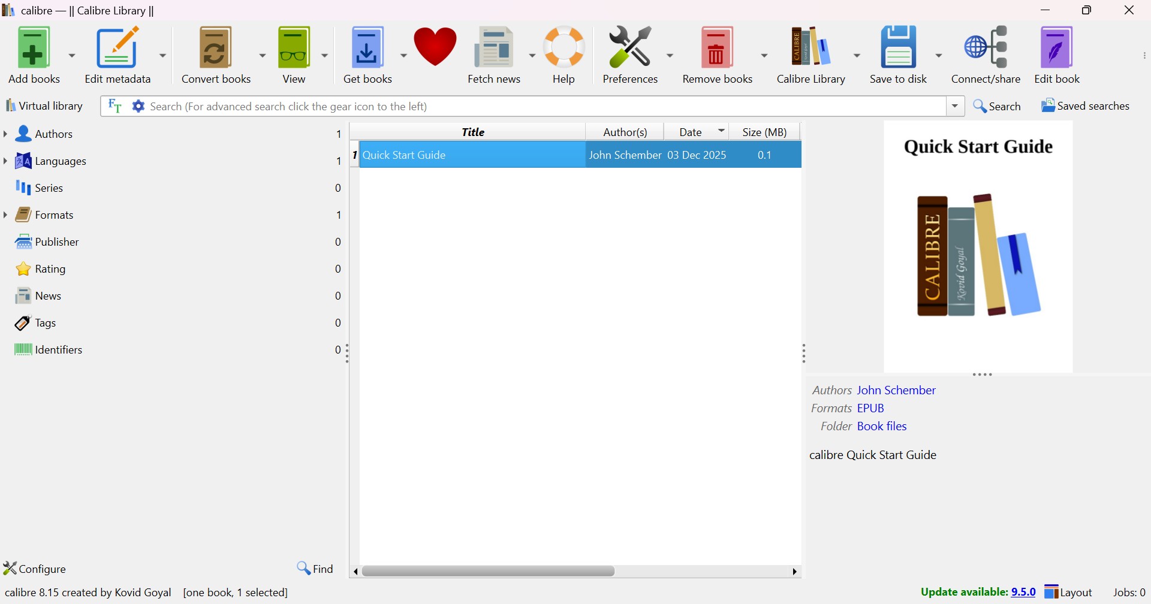
Task: Click the Donate heart icon
Action: (x=435, y=46)
